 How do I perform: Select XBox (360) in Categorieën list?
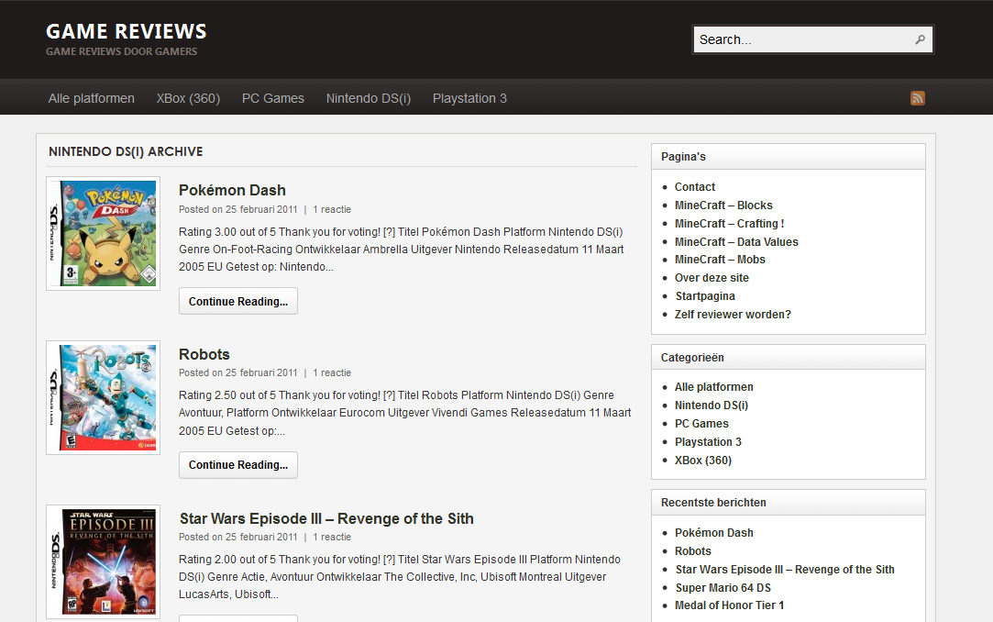[x=703, y=461]
